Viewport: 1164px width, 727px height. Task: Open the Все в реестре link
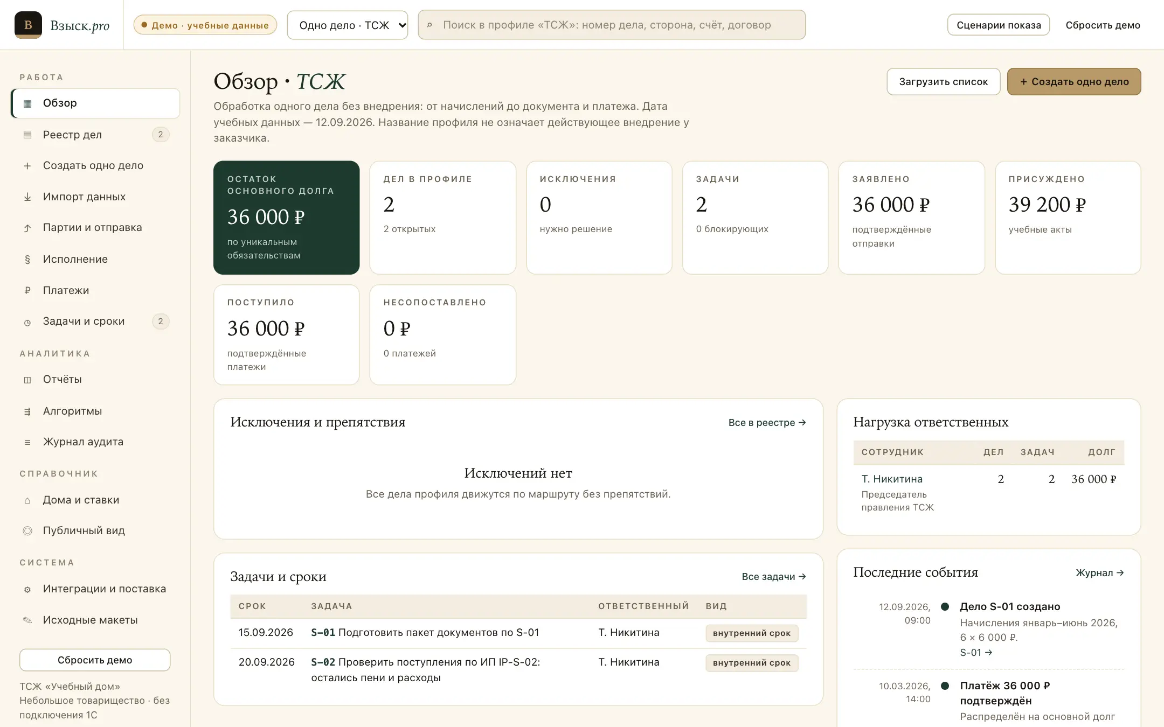click(x=767, y=423)
